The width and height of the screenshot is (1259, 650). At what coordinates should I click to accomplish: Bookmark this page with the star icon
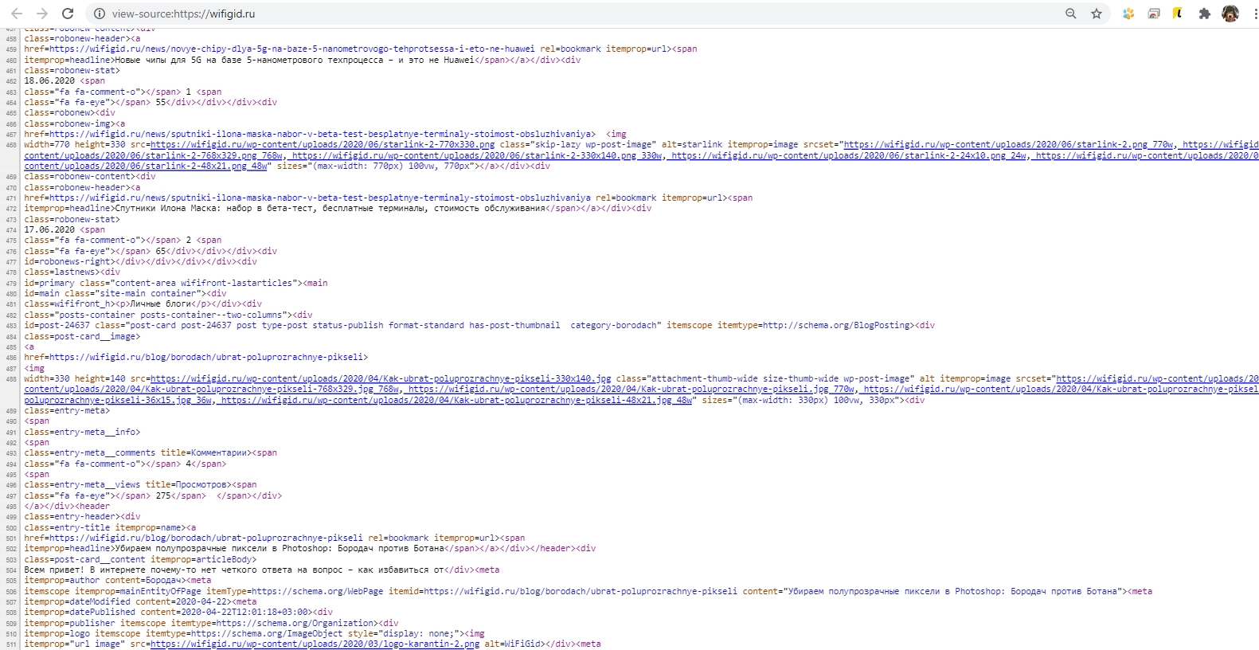1097,14
